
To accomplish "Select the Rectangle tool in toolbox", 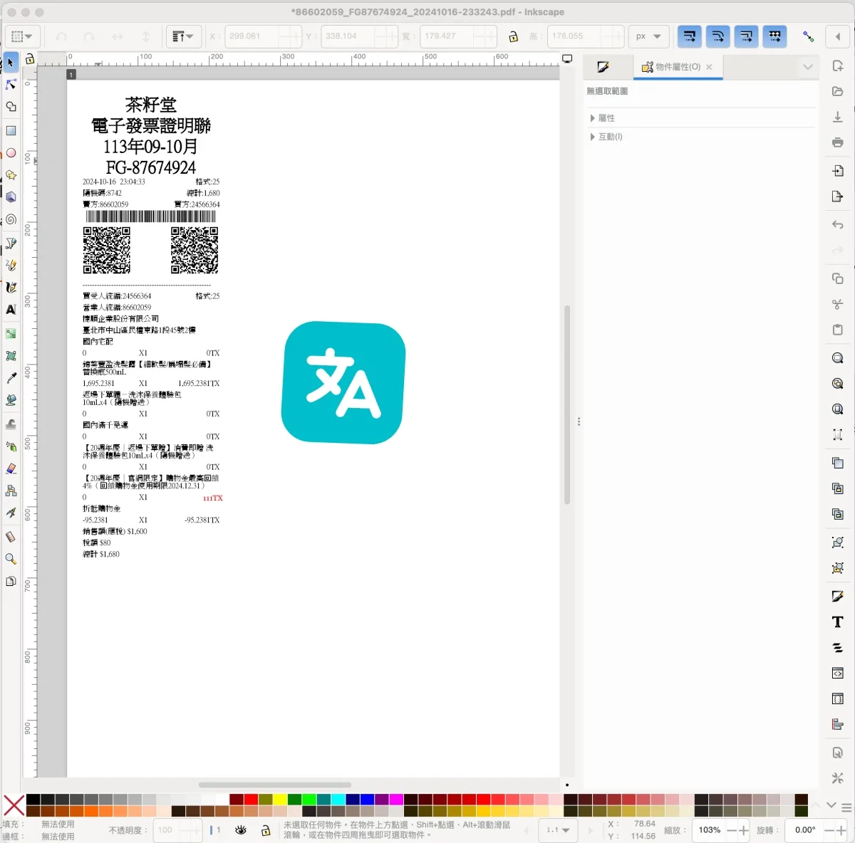I will 11,130.
